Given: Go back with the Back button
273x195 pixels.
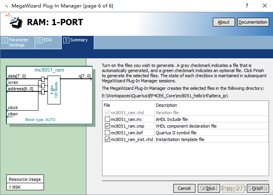Looking at the screenshot, I should coord(209,188).
